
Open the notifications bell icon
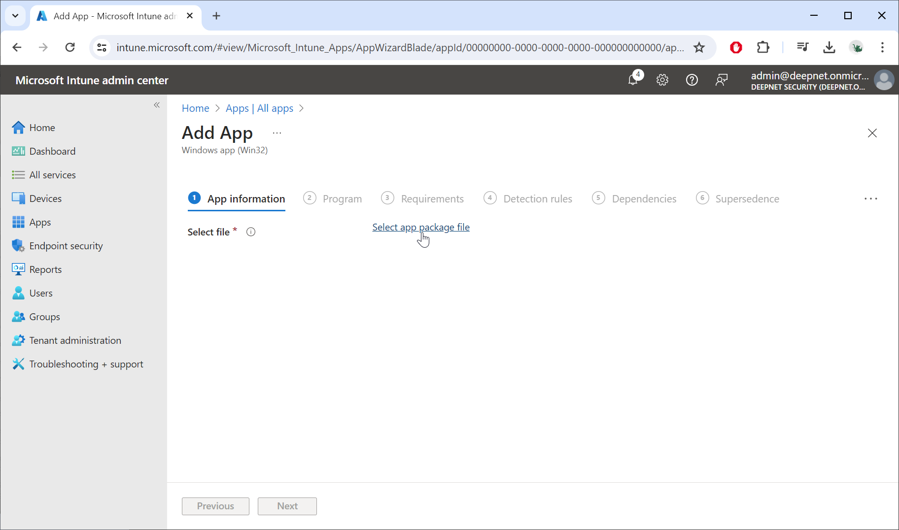tap(633, 80)
